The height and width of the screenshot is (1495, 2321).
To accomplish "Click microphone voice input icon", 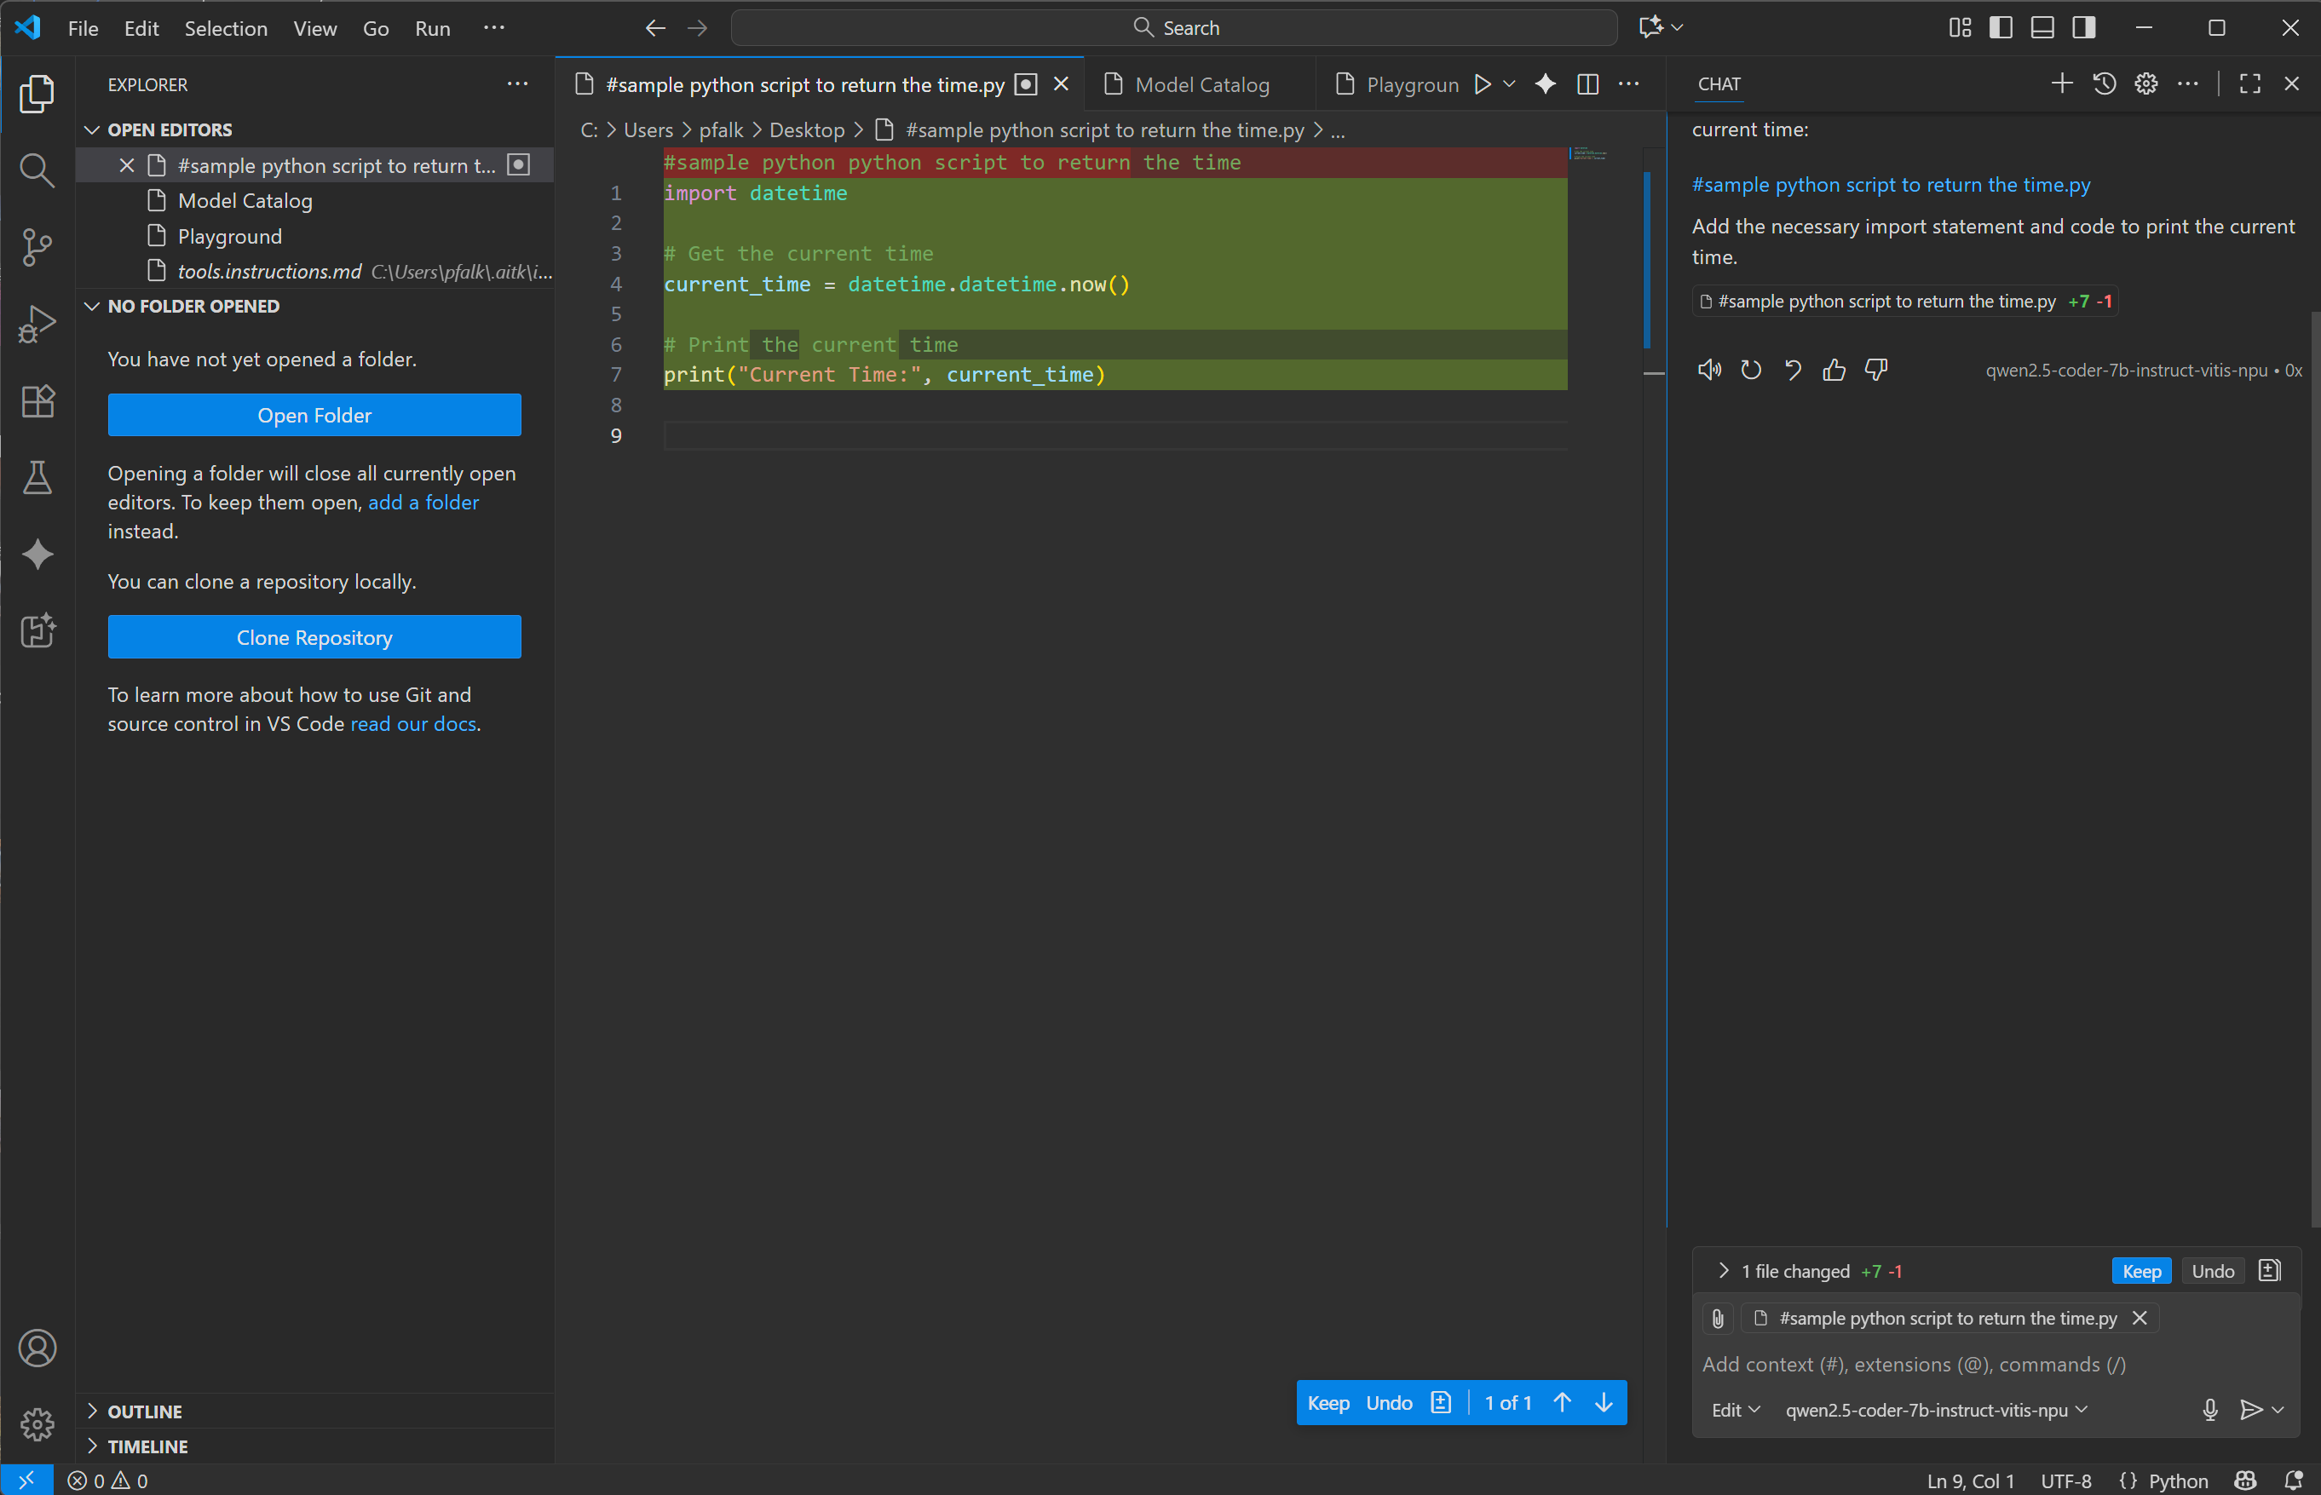I will click(x=2209, y=1410).
